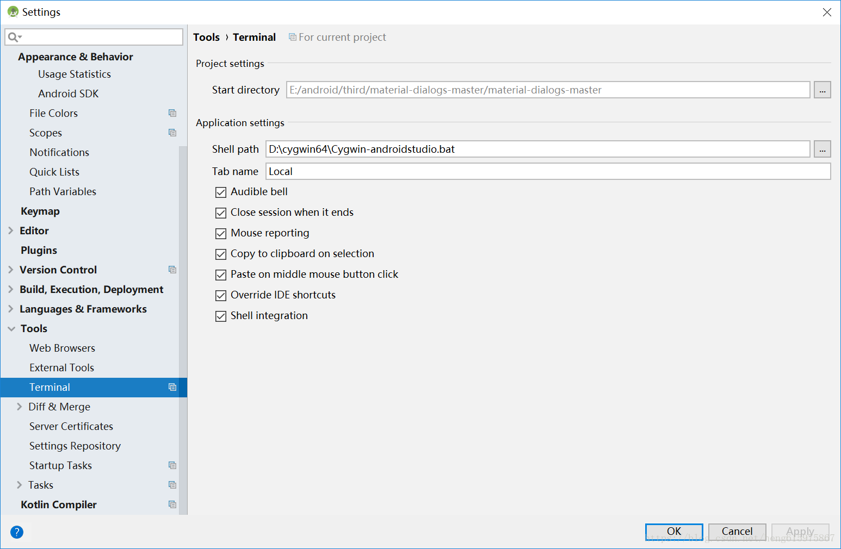Click the For current project icon

pyautogui.click(x=293, y=37)
